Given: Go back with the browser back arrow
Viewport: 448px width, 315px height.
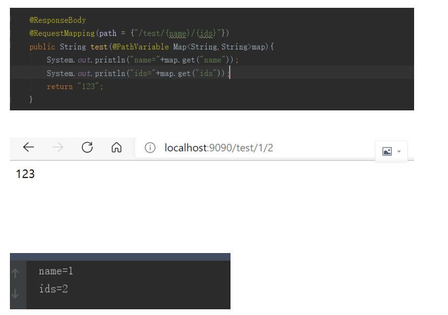Looking at the screenshot, I should (29, 147).
